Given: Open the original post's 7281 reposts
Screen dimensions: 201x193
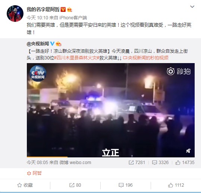Looking at the screenshot, I should click(137, 163).
